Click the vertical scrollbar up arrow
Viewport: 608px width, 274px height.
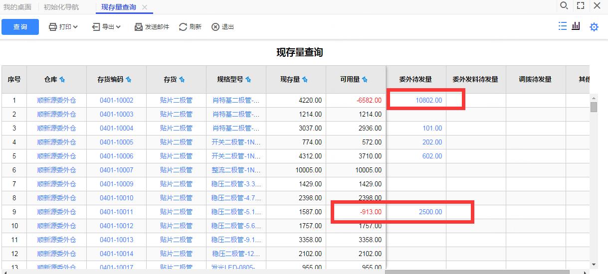(x=594, y=97)
